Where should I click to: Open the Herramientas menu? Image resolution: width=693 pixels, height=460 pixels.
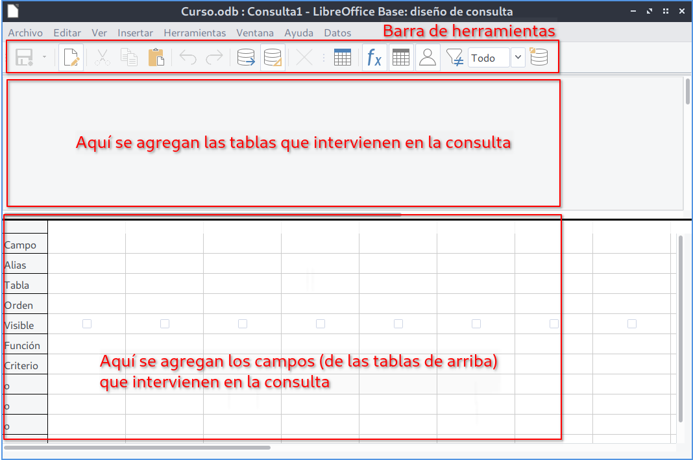pyautogui.click(x=195, y=32)
